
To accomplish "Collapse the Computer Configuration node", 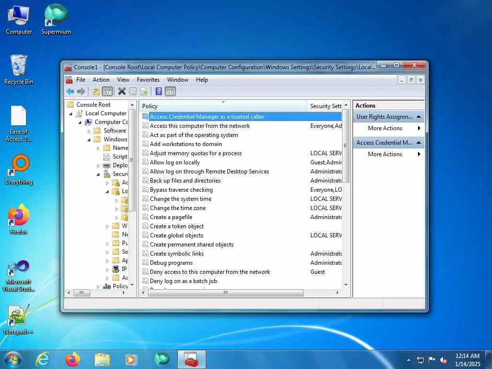I will 80,123.
